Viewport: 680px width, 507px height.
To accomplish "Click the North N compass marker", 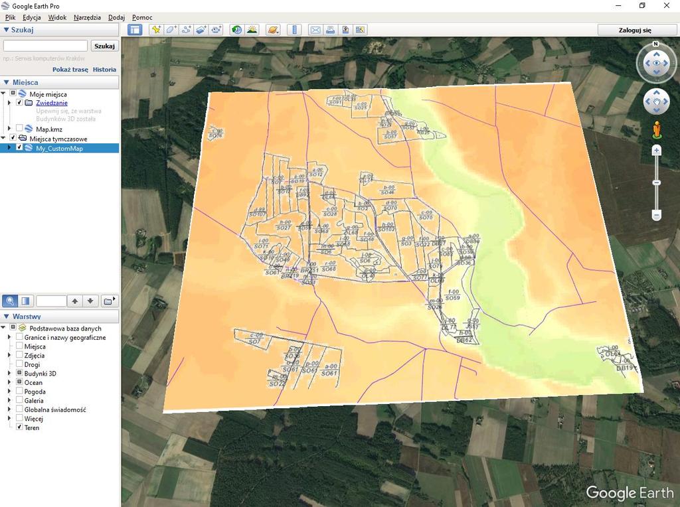I will (655, 44).
